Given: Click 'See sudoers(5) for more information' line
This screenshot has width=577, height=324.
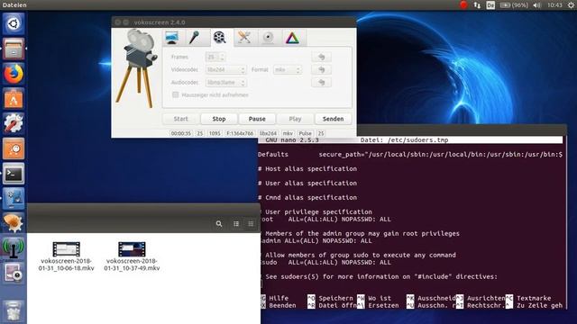Looking at the screenshot, I should point(380,276).
